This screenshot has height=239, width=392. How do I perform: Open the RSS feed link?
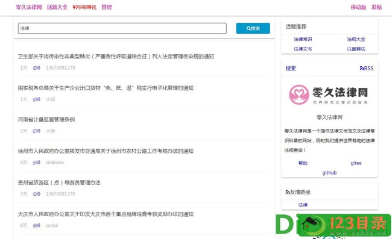pyautogui.click(x=367, y=69)
